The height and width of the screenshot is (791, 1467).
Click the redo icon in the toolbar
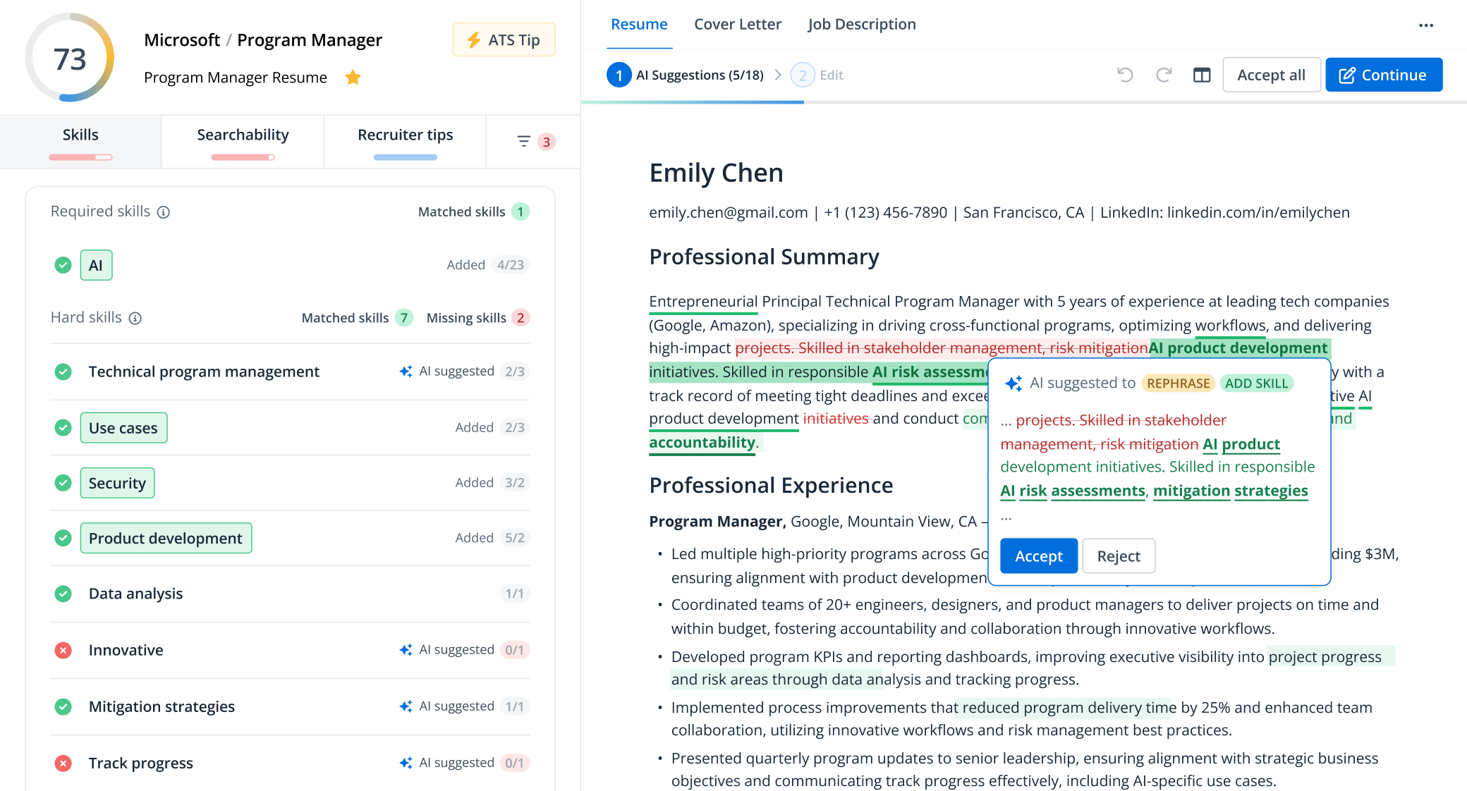pyautogui.click(x=1162, y=75)
